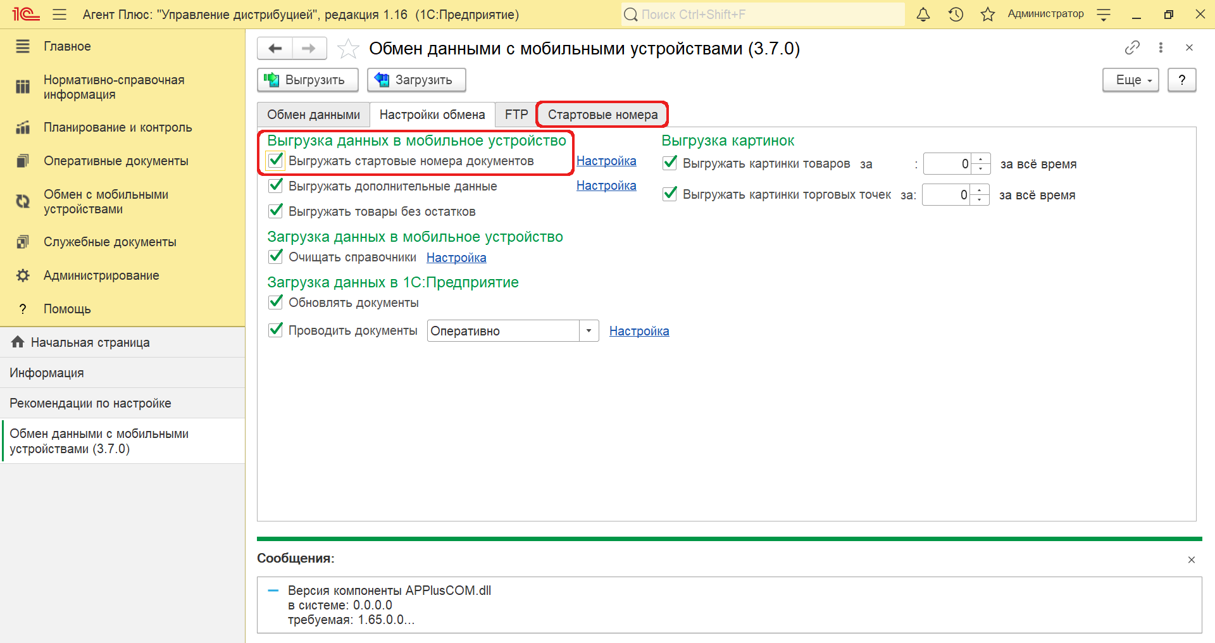Open Настройка link for Очищать справочники
The width and height of the screenshot is (1215, 643).
[456, 258]
